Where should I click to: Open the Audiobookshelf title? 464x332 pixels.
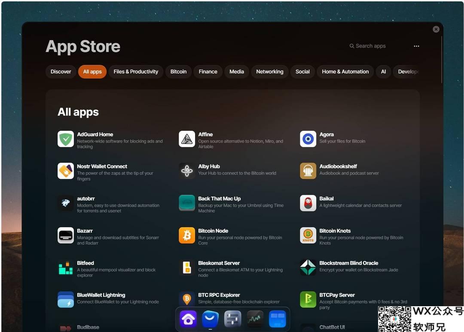click(338, 166)
